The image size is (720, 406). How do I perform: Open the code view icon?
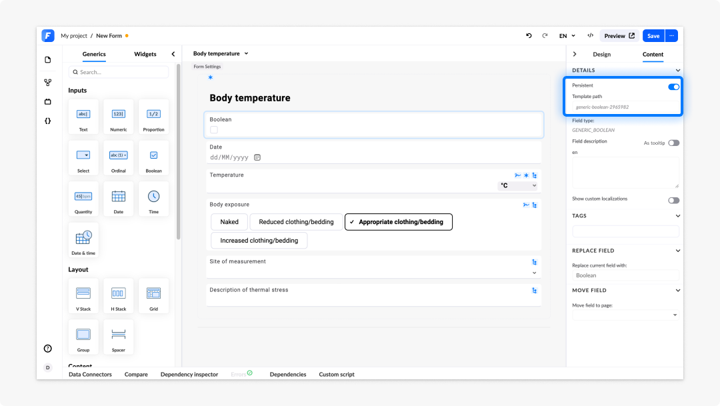coord(591,36)
